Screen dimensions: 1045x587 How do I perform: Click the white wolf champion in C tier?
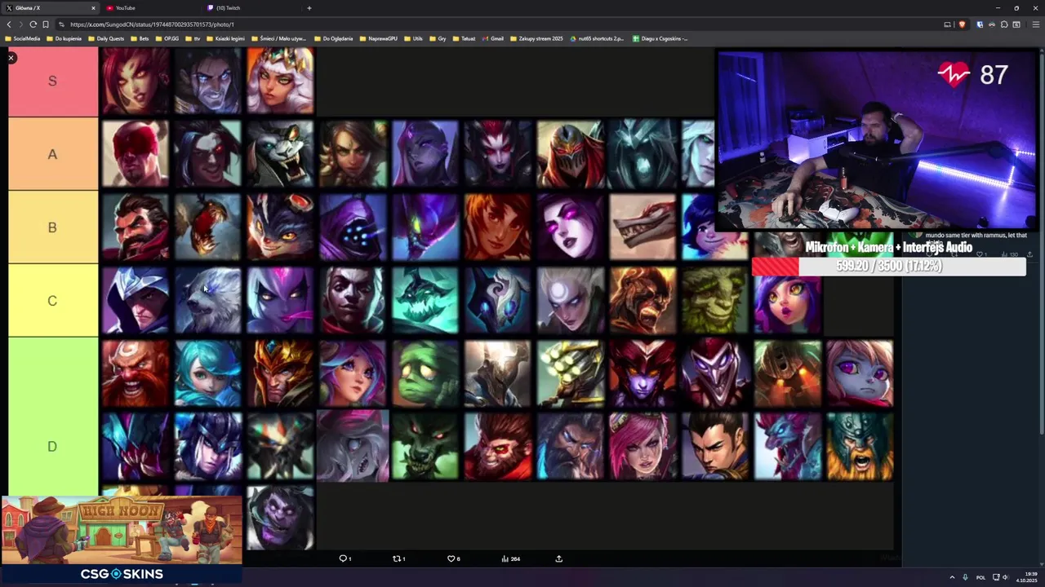click(207, 301)
